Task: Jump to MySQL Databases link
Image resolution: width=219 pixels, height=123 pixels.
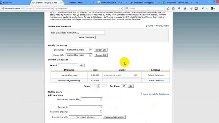Action: coord(155,94)
